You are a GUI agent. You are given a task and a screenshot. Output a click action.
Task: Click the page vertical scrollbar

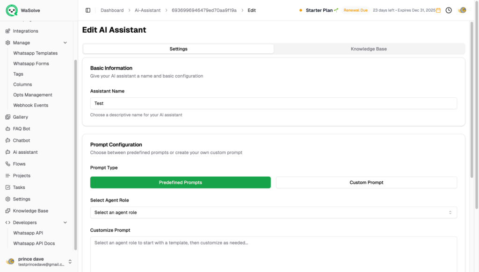click(x=471, y=93)
